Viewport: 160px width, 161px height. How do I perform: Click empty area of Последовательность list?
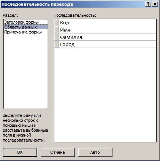[105, 95]
